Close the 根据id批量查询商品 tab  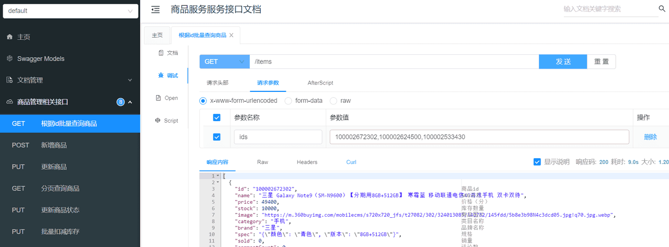(x=232, y=35)
